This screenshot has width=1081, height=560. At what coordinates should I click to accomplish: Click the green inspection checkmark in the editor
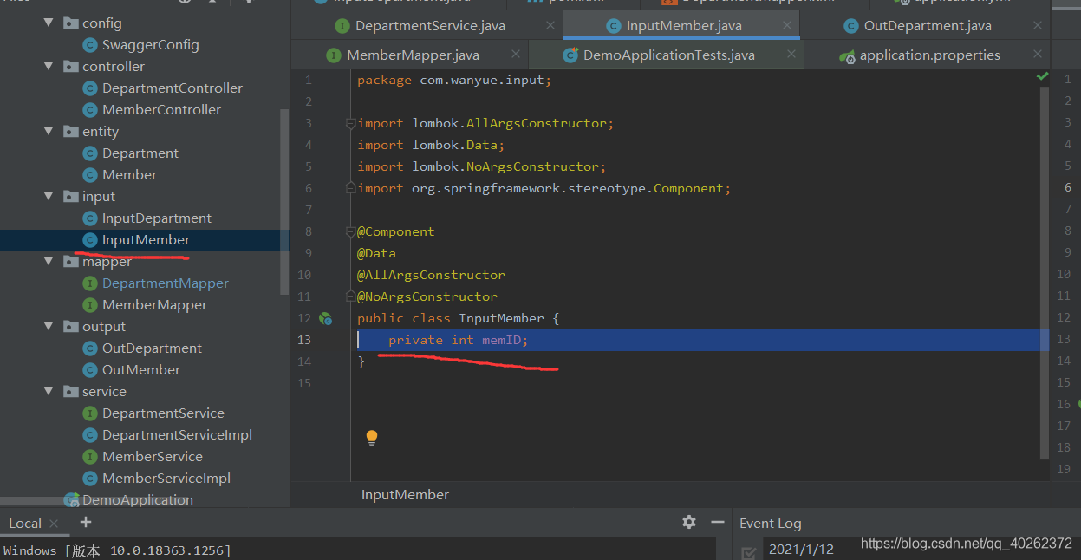point(1042,76)
